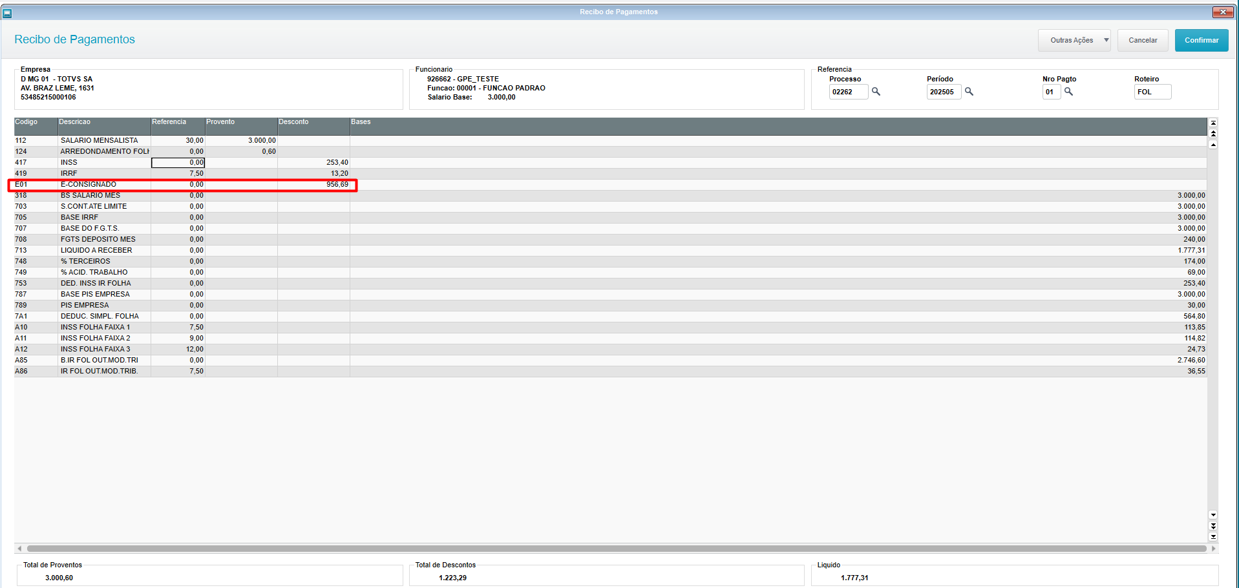Click the horizontal scrollbar right arrow
1239x588 pixels.
click(1213, 549)
